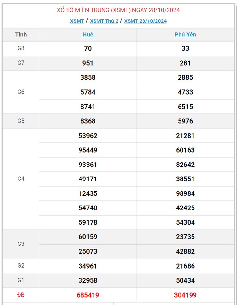Open the XSMT breadcrumb link
This screenshot has width=237, height=305.
pos(77,21)
